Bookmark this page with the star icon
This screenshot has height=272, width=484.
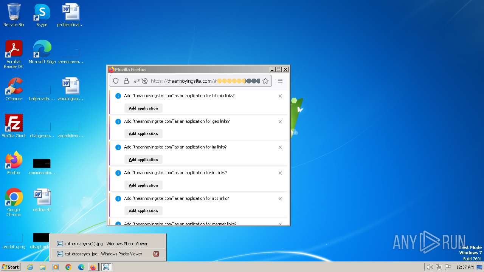coord(265,81)
